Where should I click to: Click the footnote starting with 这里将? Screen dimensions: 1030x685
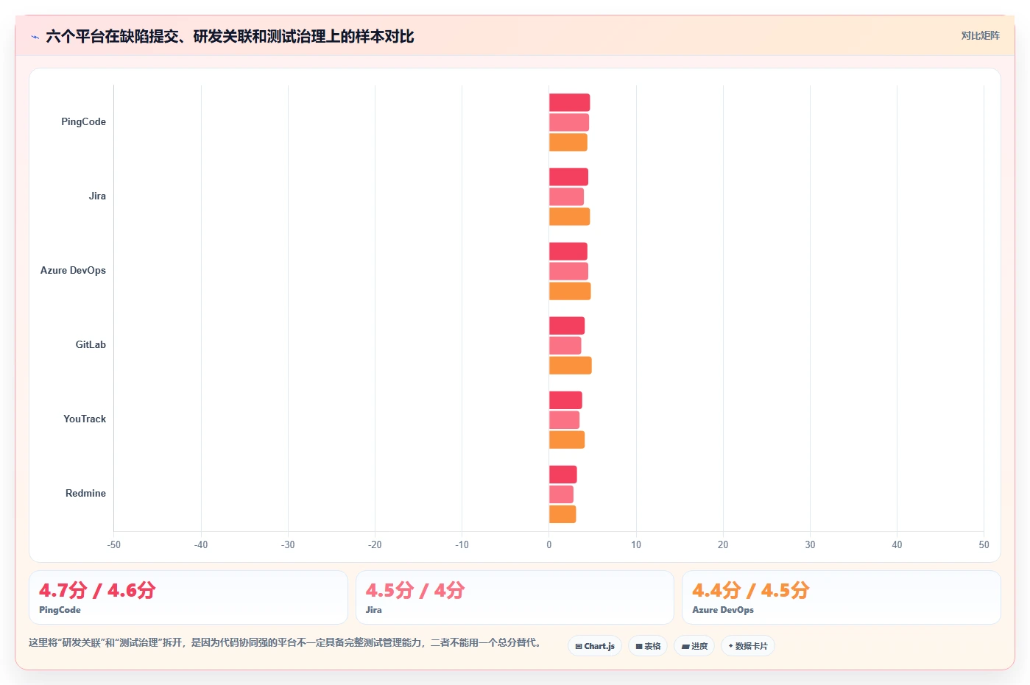(x=287, y=642)
